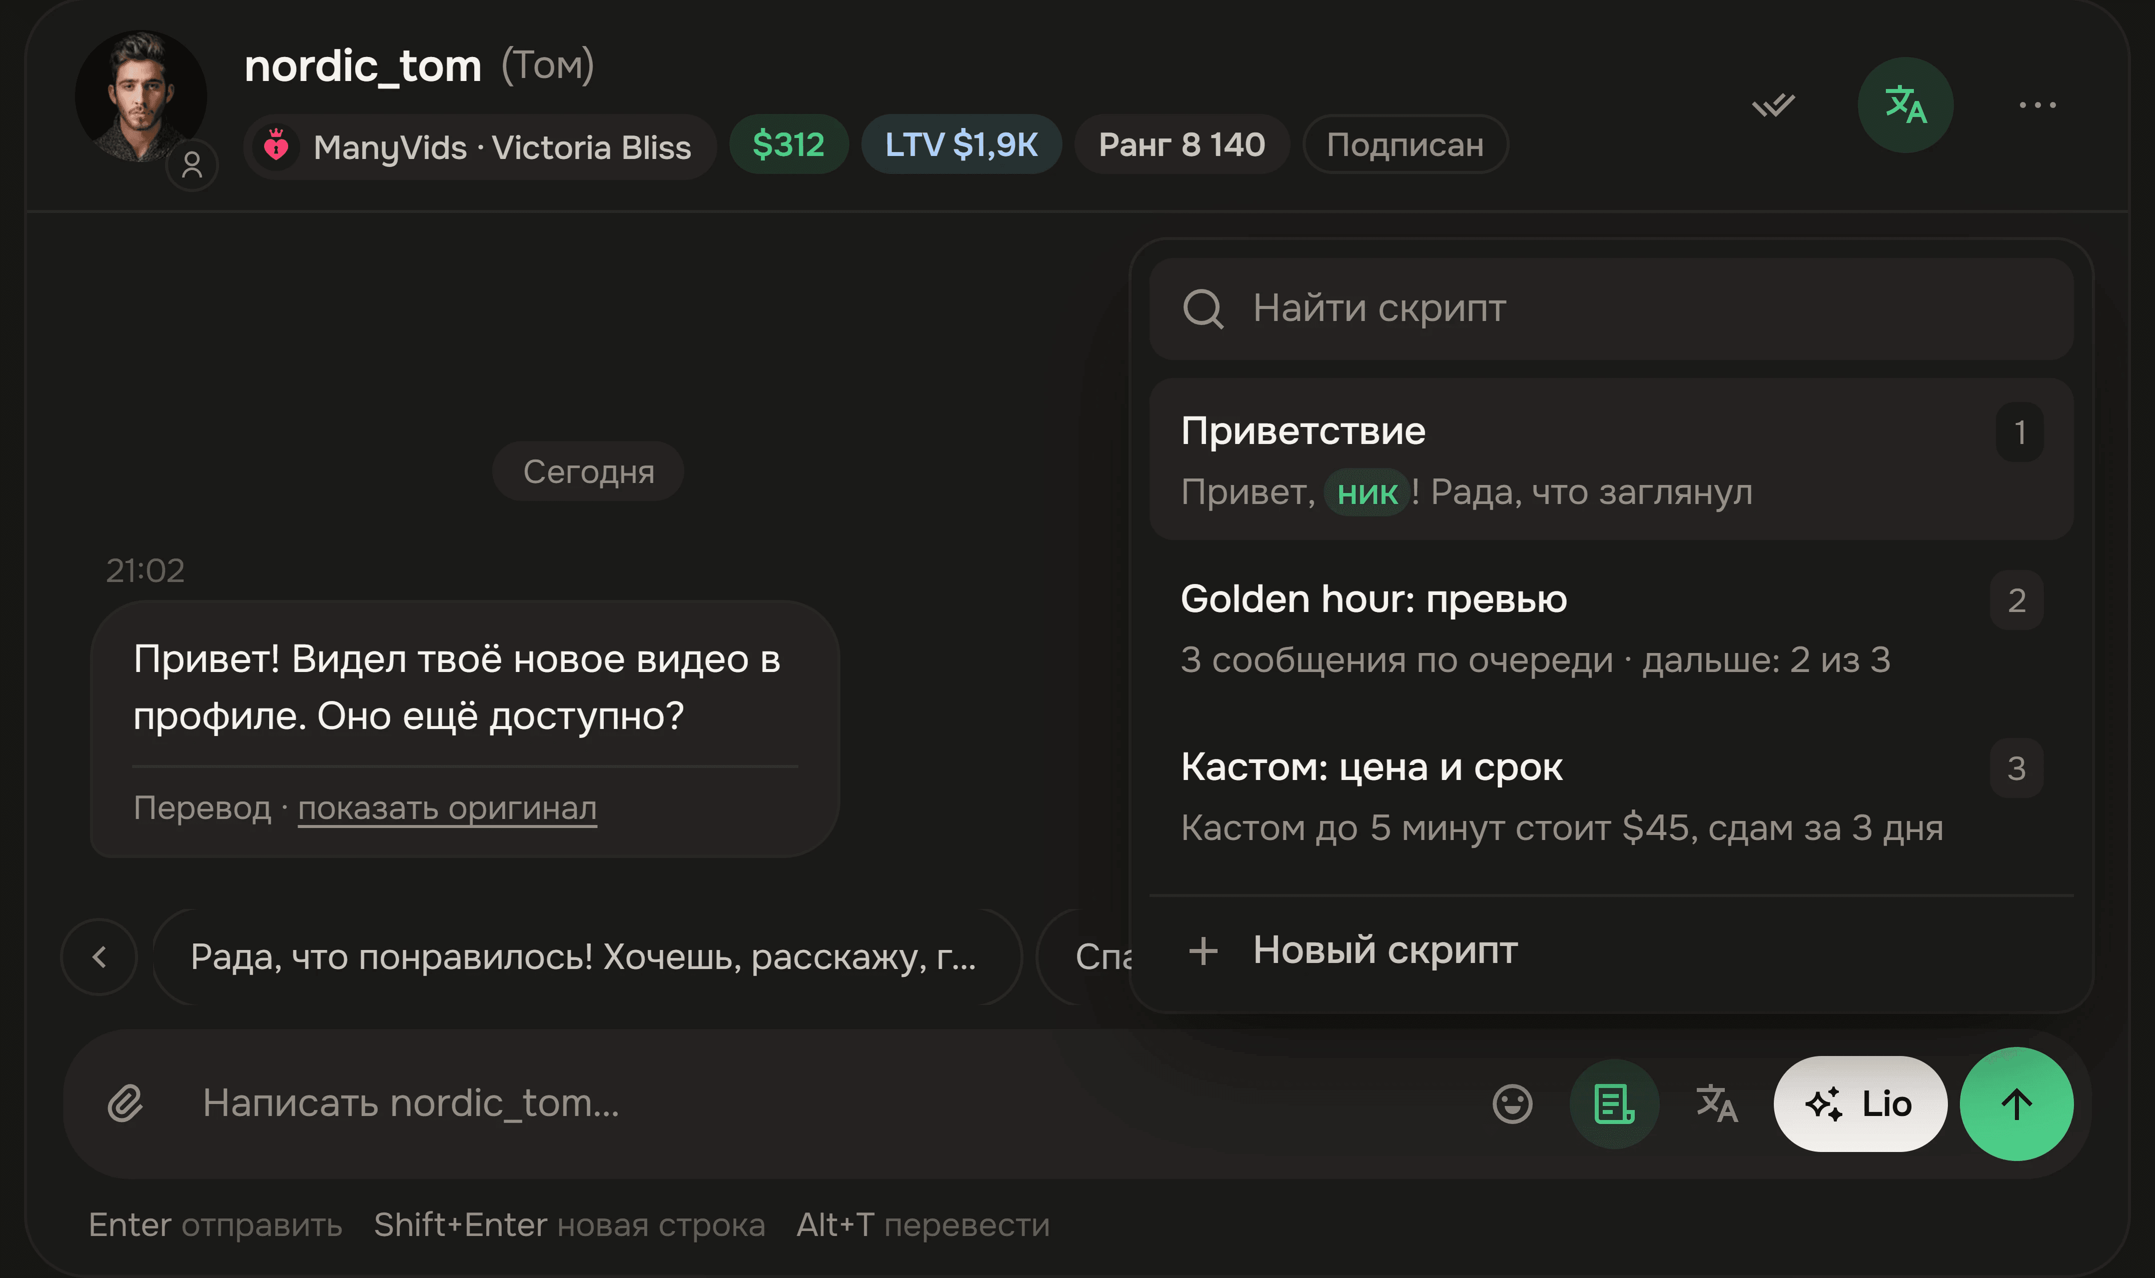Pick the Рада, что понравилось suggested reply

point(587,957)
